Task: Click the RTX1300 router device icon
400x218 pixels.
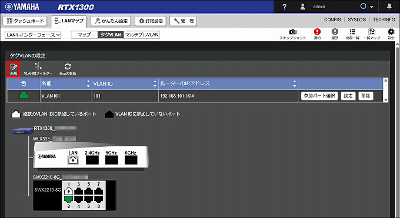Action: pyautogui.click(x=23, y=131)
